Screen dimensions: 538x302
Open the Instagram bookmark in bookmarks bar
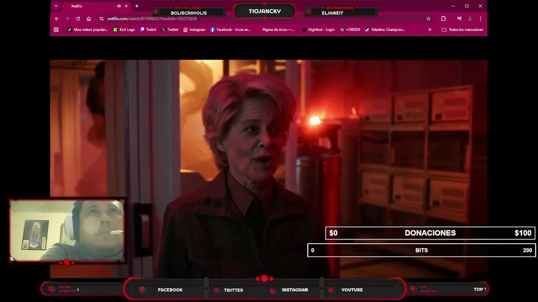[194, 30]
